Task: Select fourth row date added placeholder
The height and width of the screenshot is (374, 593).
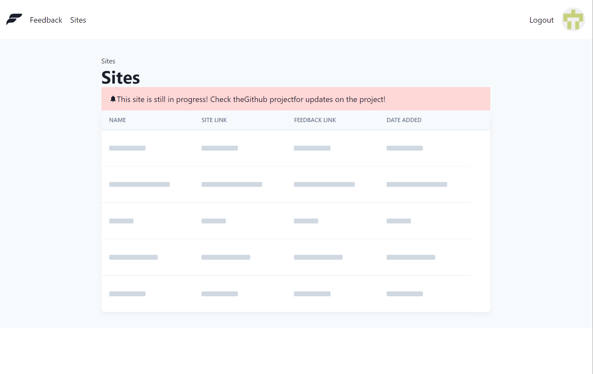Action: [411, 257]
